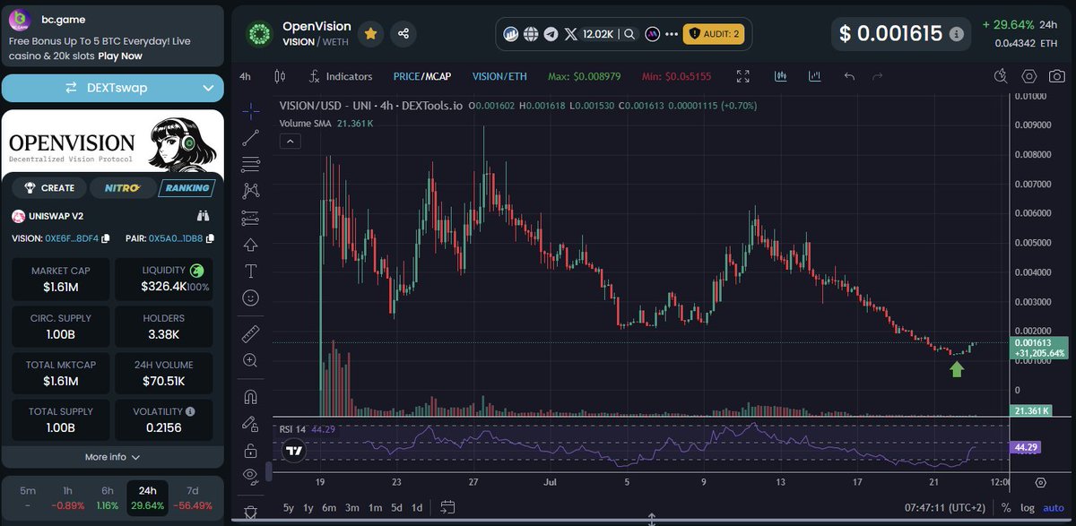This screenshot has height=526, width=1076.
Task: Open the RANKING button
Action: tap(186, 188)
